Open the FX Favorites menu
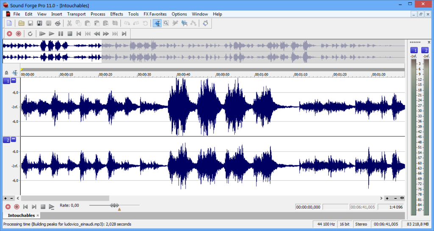 coord(155,14)
